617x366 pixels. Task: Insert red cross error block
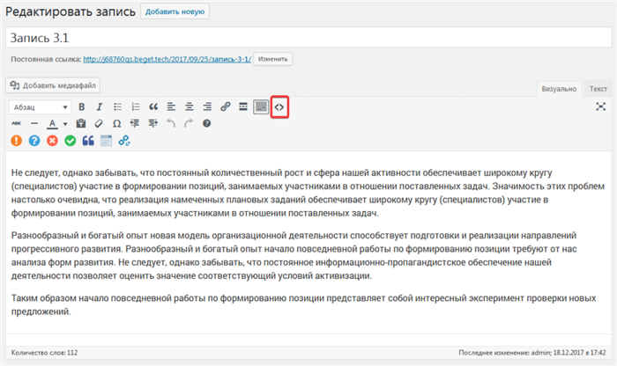tap(52, 141)
